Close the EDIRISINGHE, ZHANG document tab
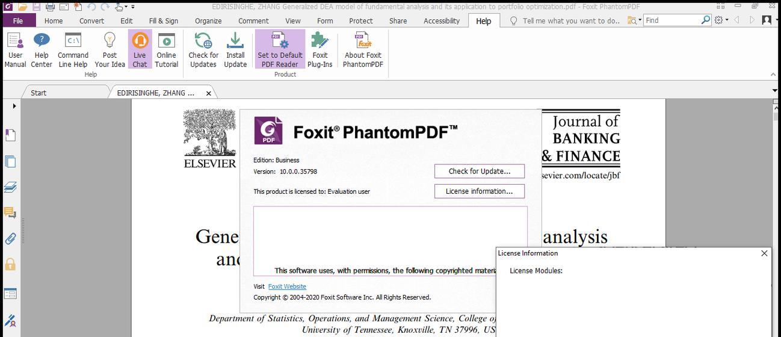The image size is (781, 337). coord(209,93)
